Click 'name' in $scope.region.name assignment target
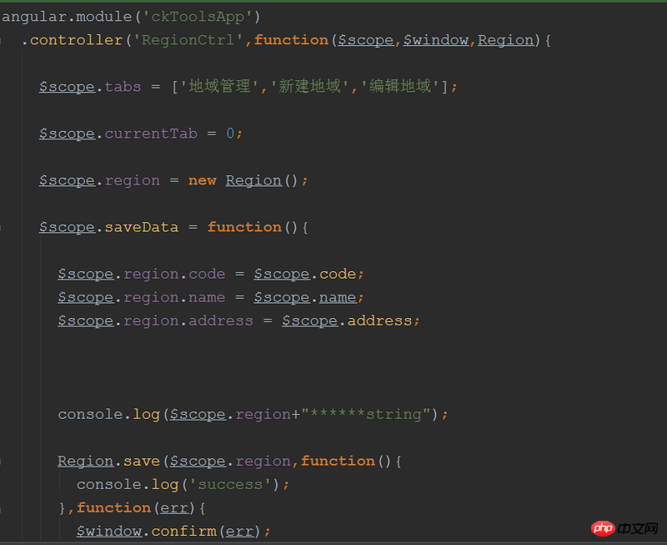Image resolution: width=667 pixels, height=545 pixels. pyautogui.click(x=207, y=298)
